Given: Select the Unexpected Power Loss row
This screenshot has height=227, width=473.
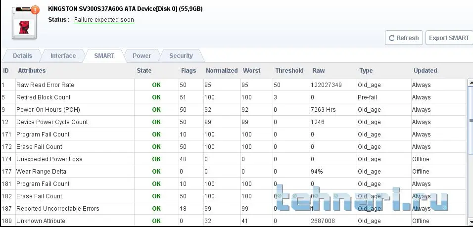Looking at the screenshot, I should [x=234, y=159].
